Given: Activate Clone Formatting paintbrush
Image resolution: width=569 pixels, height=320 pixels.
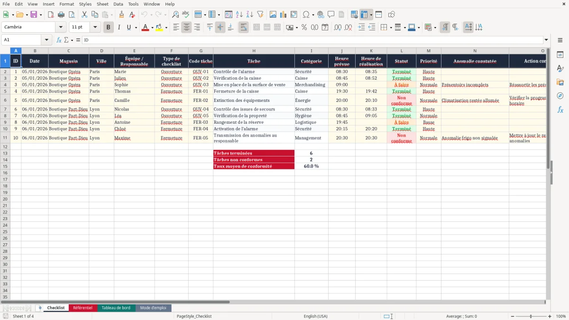Looking at the screenshot, I should point(121,15).
